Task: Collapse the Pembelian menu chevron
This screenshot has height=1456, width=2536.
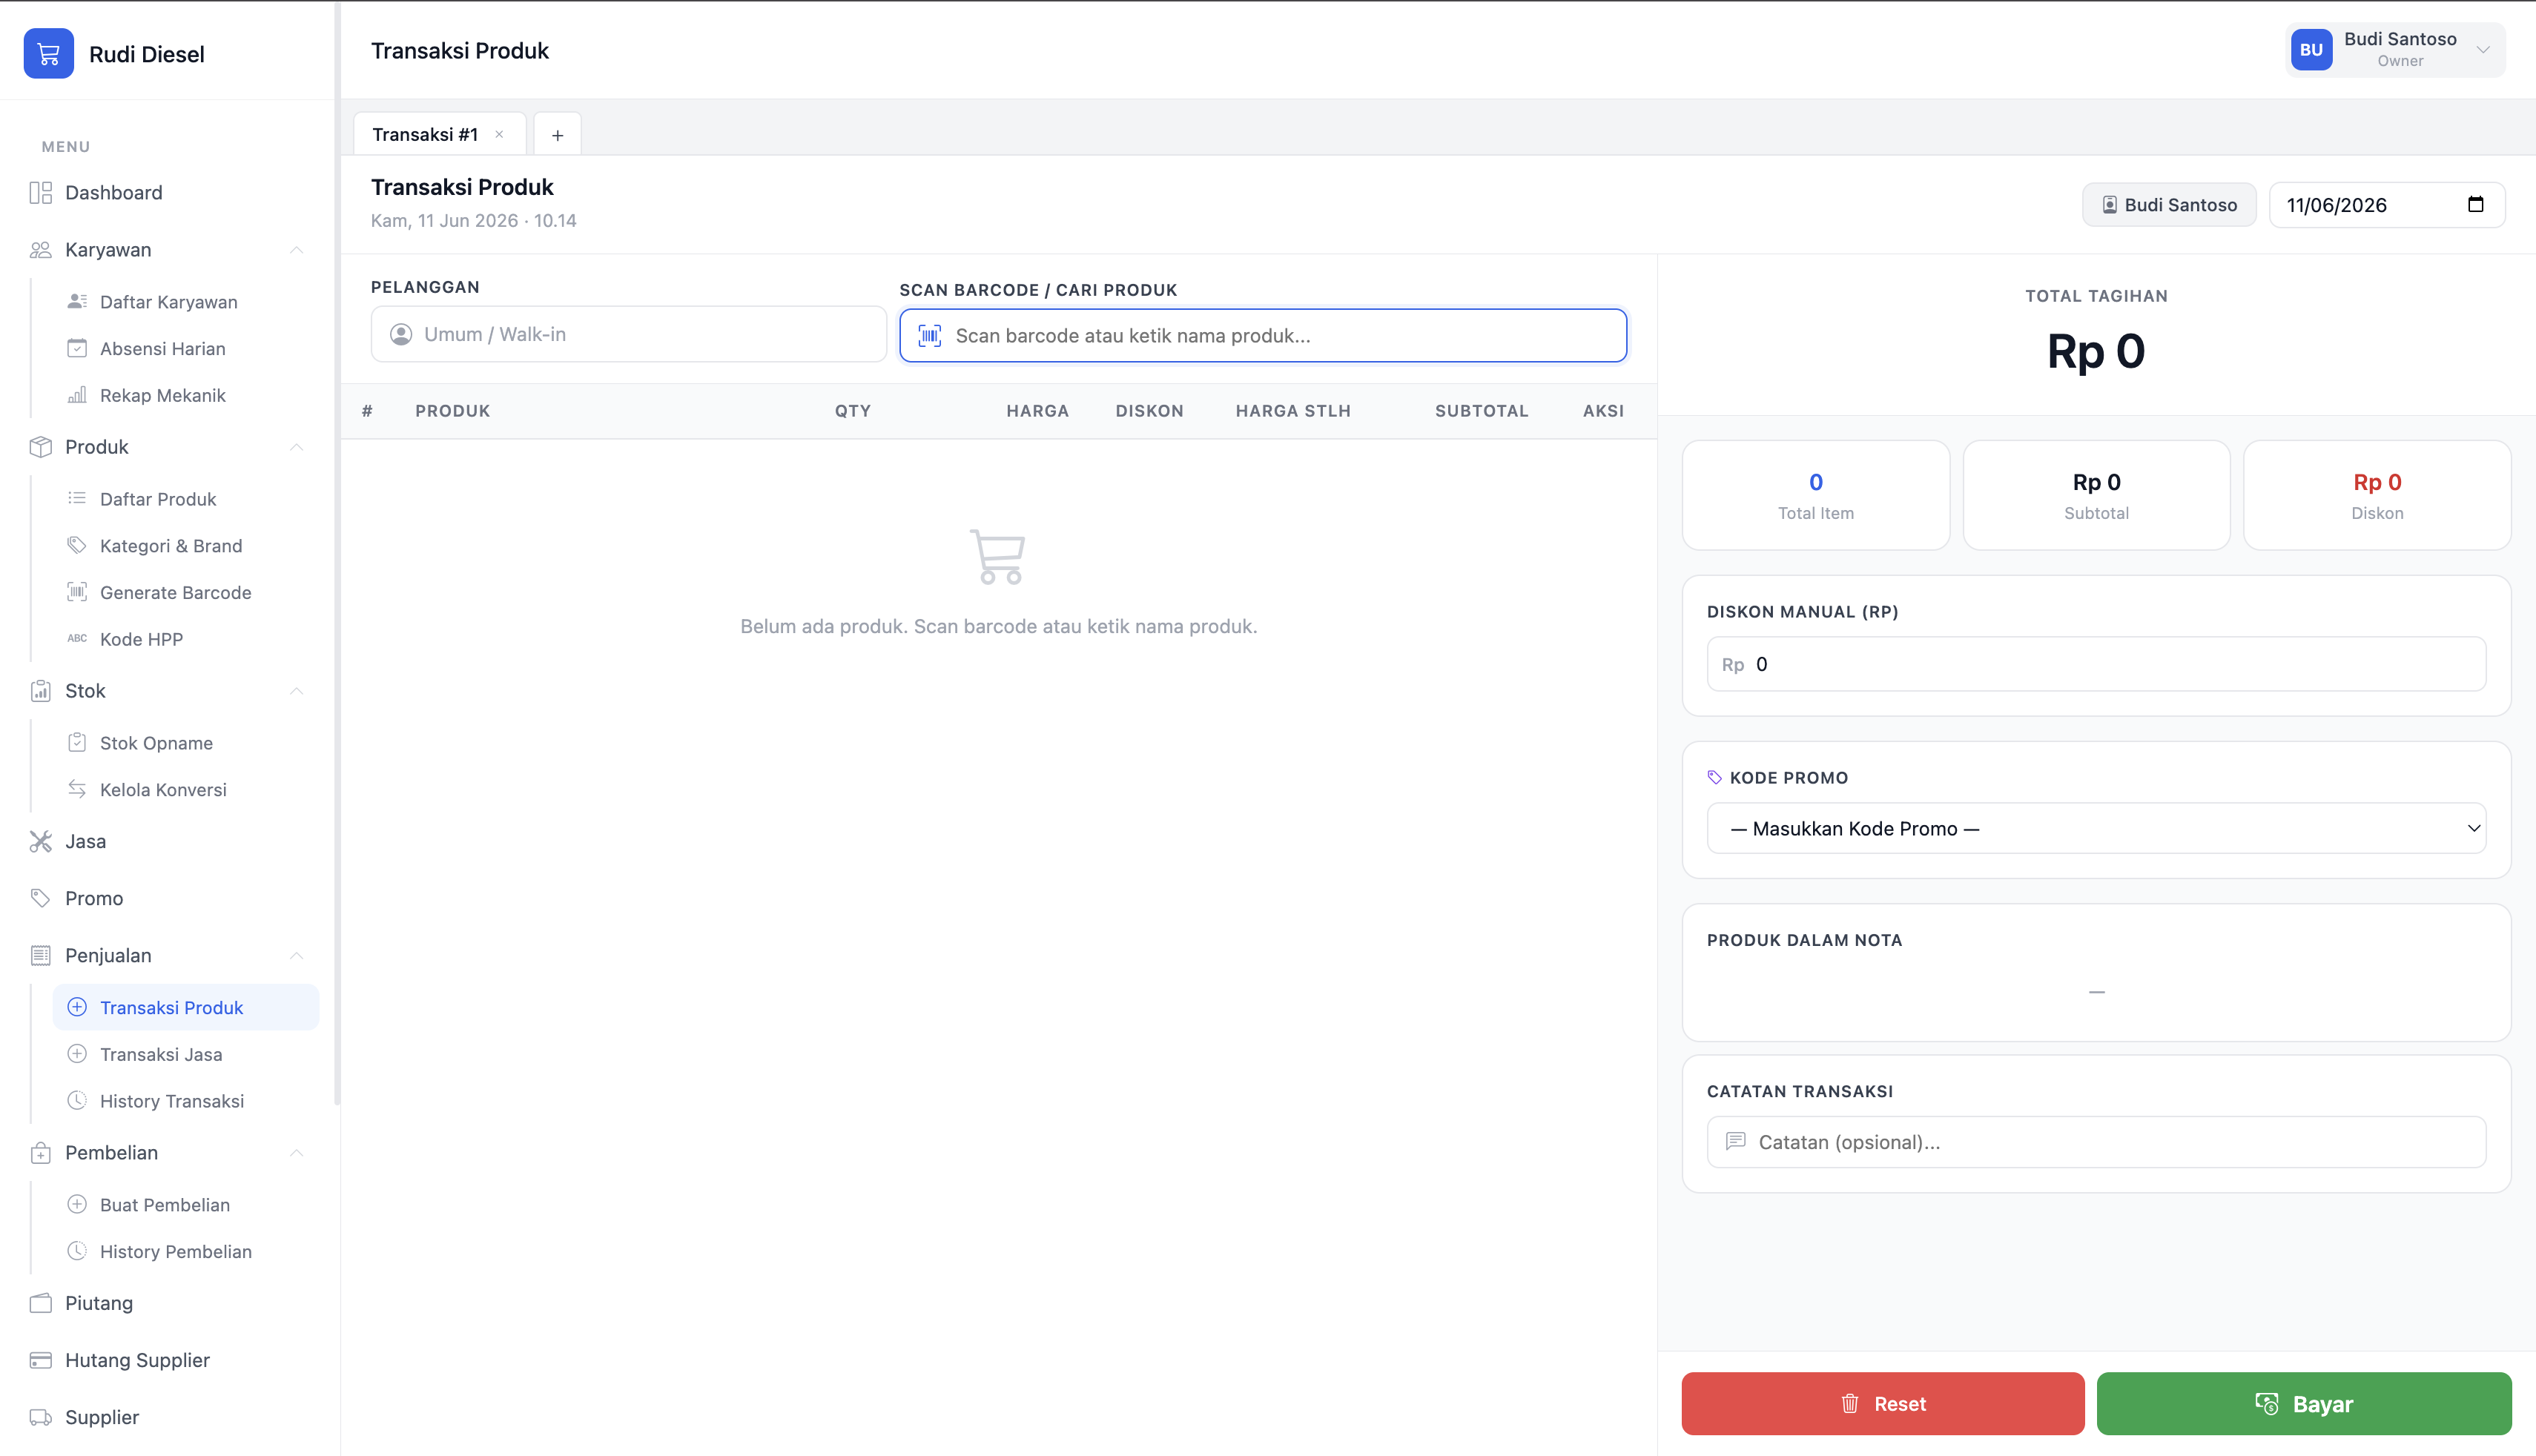Action: coord(296,1153)
